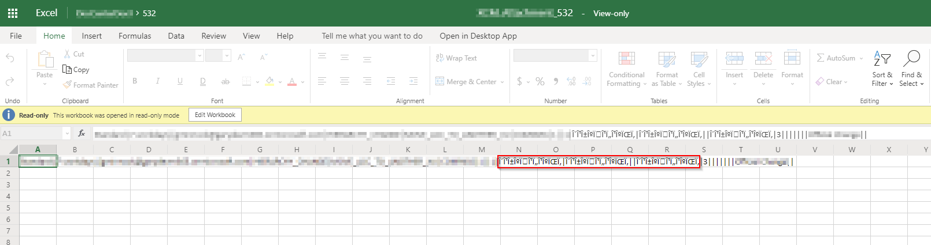Image resolution: width=931 pixels, height=245 pixels.
Task: Switch to the Formulas tab
Action: pos(135,36)
